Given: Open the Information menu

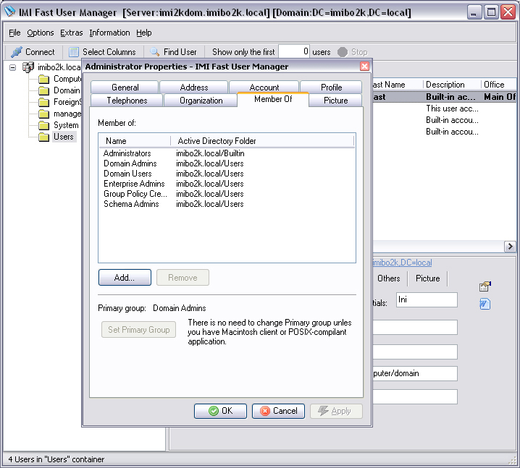Looking at the screenshot, I should pos(109,33).
